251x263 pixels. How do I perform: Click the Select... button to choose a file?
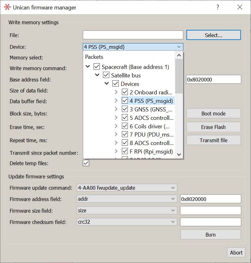[x=213, y=35]
